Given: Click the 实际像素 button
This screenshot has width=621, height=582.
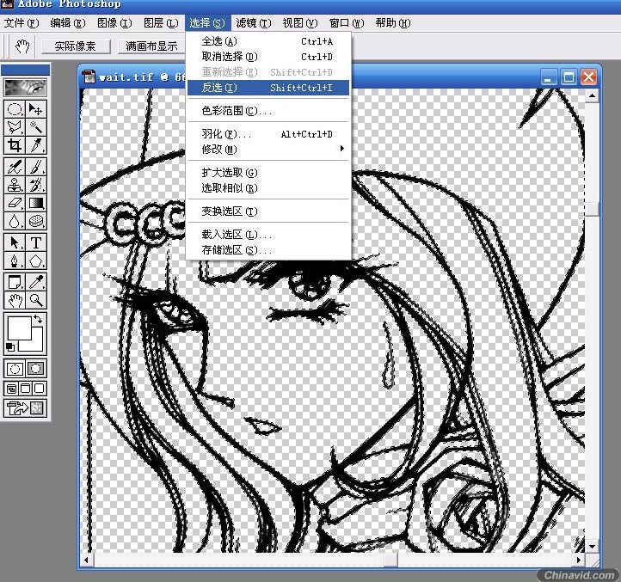Looking at the screenshot, I should (x=75, y=46).
